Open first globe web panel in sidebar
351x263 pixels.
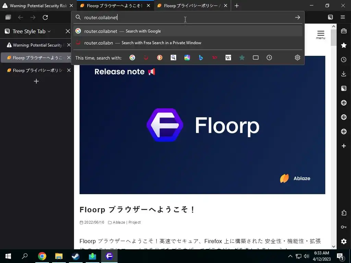[x=344, y=103]
